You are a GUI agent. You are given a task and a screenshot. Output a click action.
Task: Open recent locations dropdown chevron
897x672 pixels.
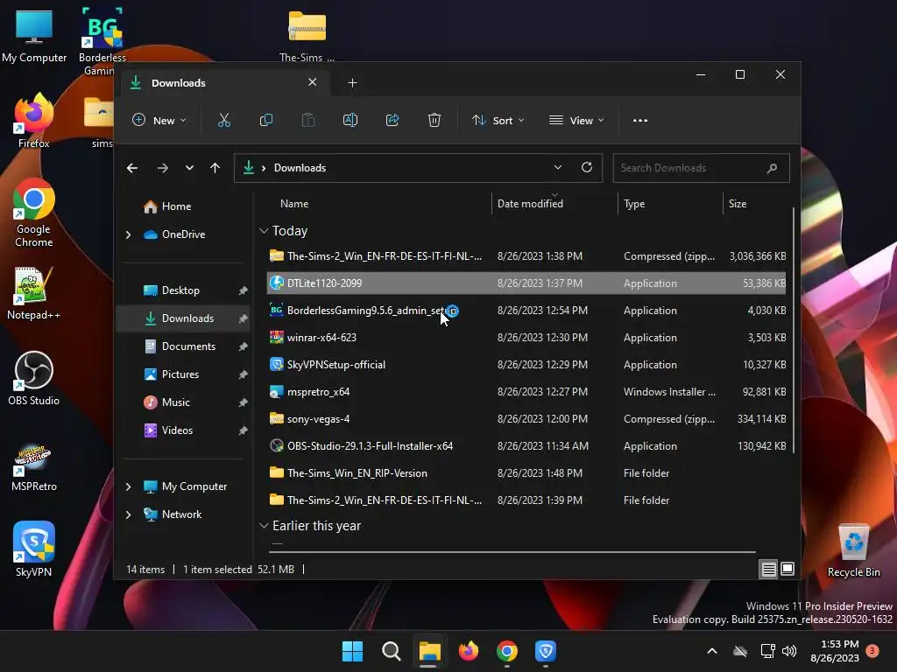click(189, 168)
